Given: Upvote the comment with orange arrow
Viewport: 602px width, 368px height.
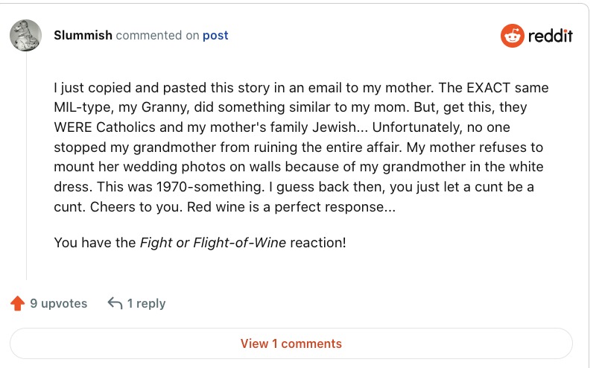Looking at the screenshot, I should click(x=18, y=303).
